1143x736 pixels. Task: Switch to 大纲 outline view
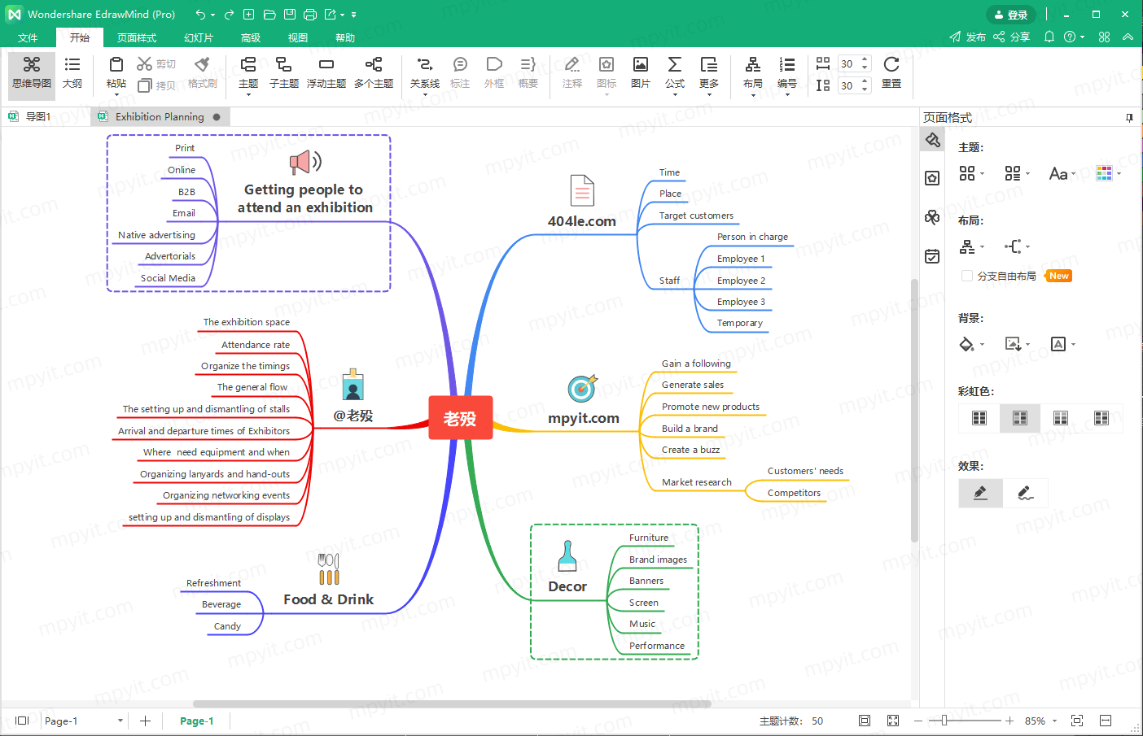tap(72, 73)
